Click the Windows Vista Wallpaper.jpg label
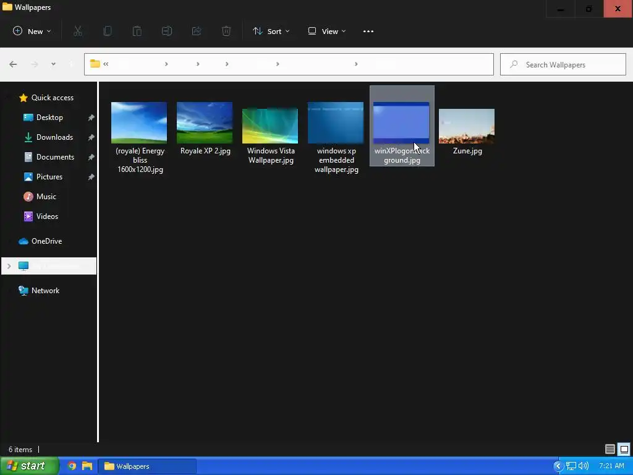The width and height of the screenshot is (633, 475). [x=271, y=155]
